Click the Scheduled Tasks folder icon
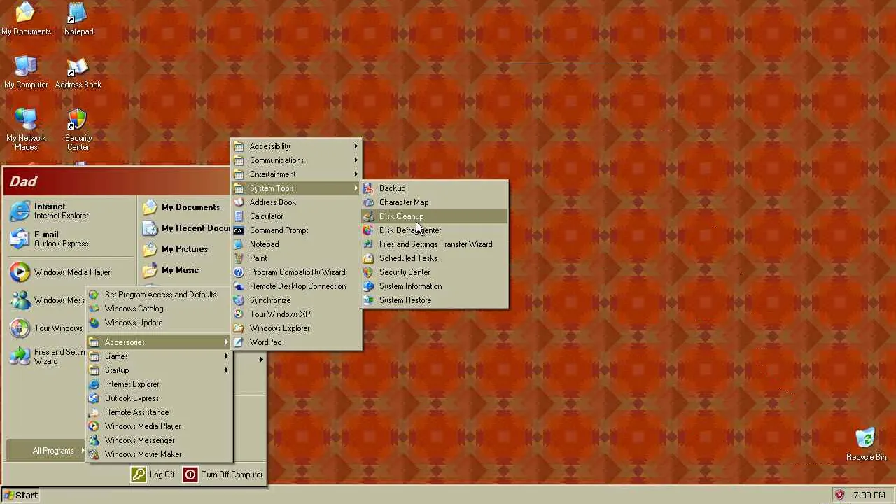The image size is (896, 504). (x=368, y=258)
